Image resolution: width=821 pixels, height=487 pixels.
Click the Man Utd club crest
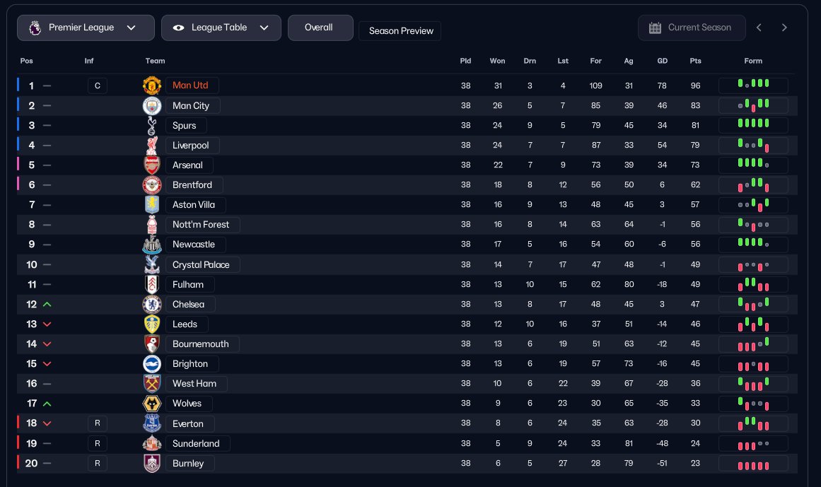(152, 86)
